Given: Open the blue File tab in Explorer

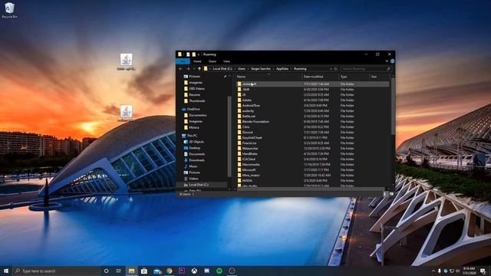Looking at the screenshot, I should pyautogui.click(x=183, y=61).
